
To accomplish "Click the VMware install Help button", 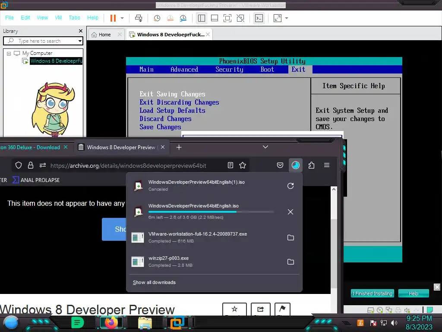I will tap(414, 294).
